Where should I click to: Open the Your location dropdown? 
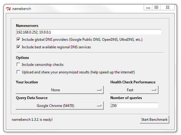(60, 90)
